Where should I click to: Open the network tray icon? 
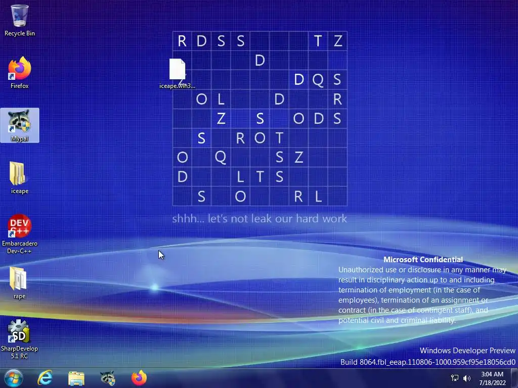point(455,378)
